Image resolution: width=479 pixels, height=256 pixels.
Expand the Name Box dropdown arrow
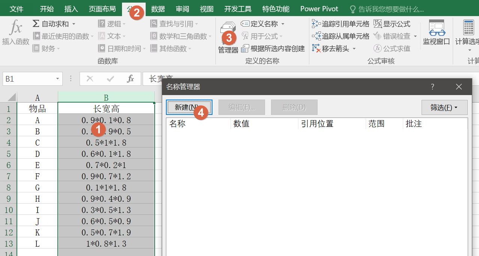57,79
